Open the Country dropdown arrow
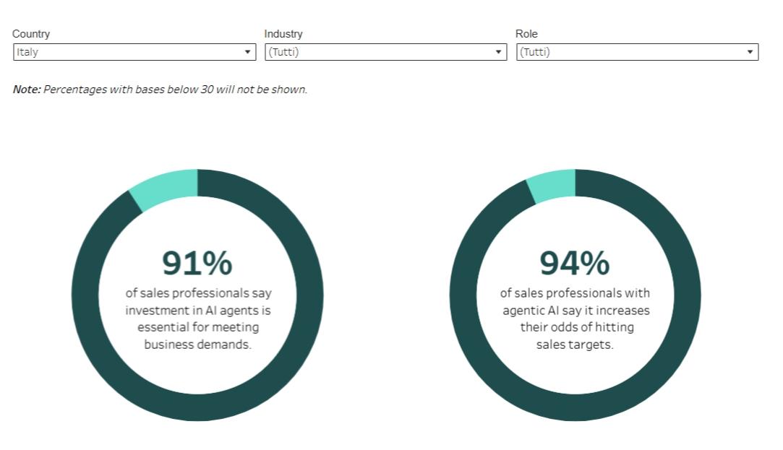The image size is (783, 450). (x=247, y=52)
